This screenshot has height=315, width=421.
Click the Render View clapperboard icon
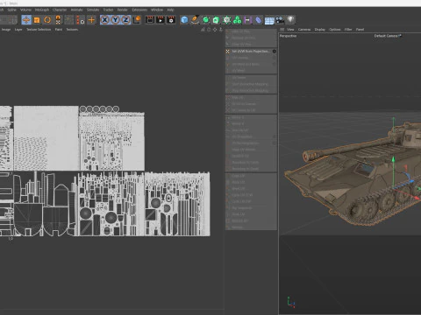pos(150,20)
